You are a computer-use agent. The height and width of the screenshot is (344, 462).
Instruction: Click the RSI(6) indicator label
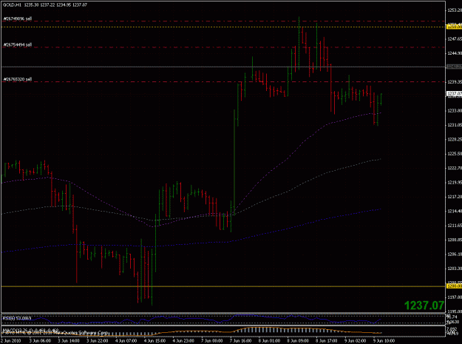click(17, 318)
